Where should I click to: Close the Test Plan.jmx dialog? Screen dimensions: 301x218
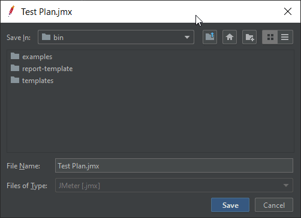click(x=288, y=11)
